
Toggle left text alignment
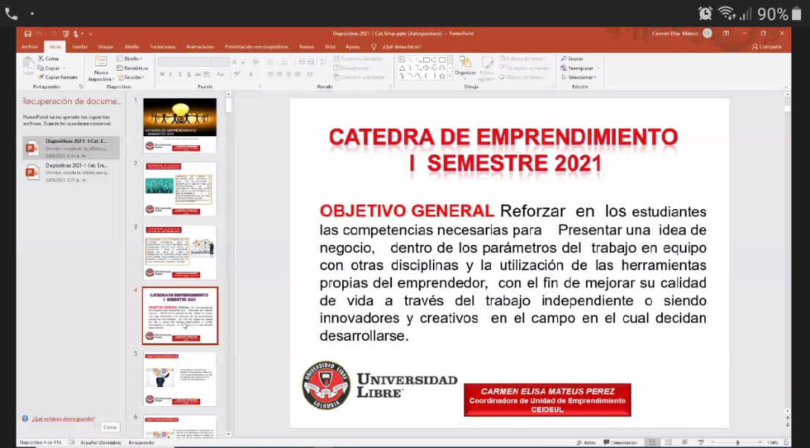[x=270, y=74]
